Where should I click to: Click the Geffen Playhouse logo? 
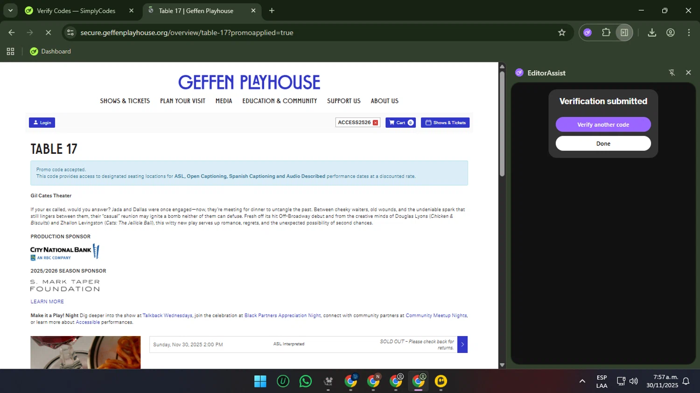point(249,82)
